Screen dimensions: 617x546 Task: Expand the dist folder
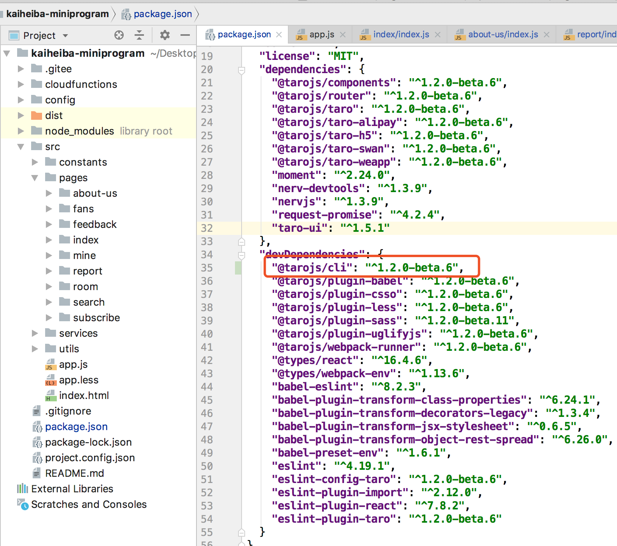(x=21, y=115)
